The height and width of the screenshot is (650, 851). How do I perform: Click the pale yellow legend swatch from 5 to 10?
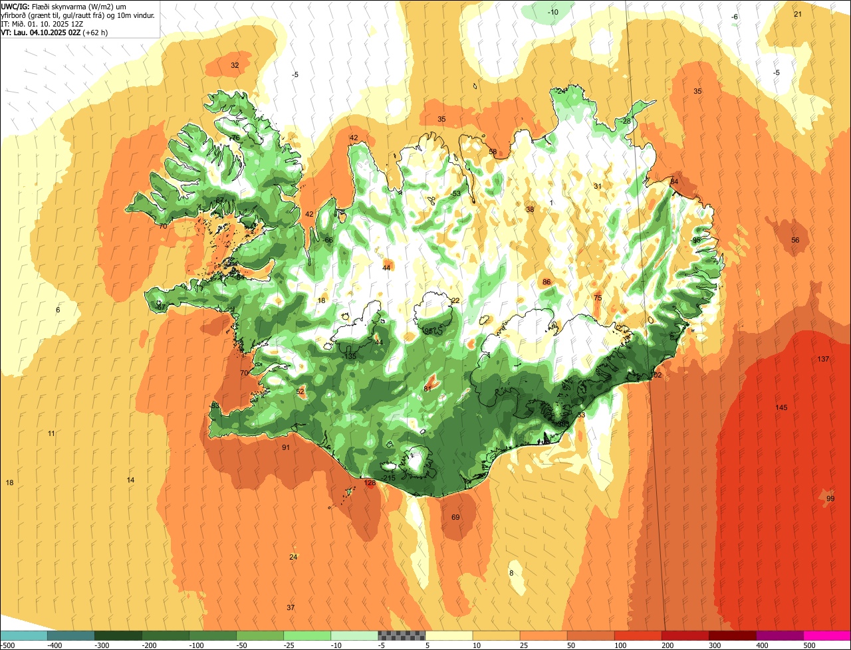[449, 635]
